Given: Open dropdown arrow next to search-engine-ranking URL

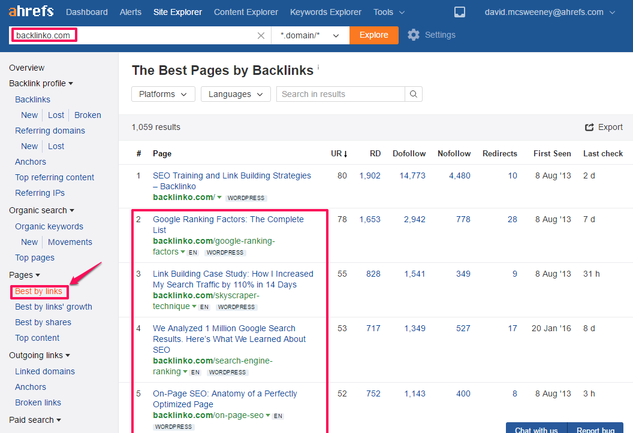Looking at the screenshot, I should coord(185,372).
